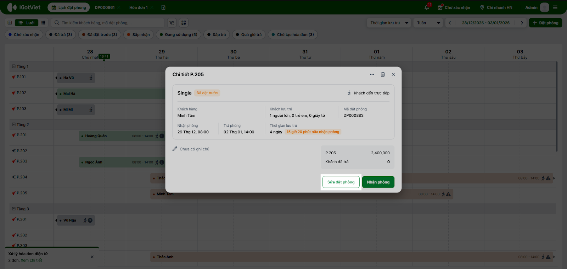Toggle the Sắp trả status filter
Screen dimensions: 567x269
point(217,35)
